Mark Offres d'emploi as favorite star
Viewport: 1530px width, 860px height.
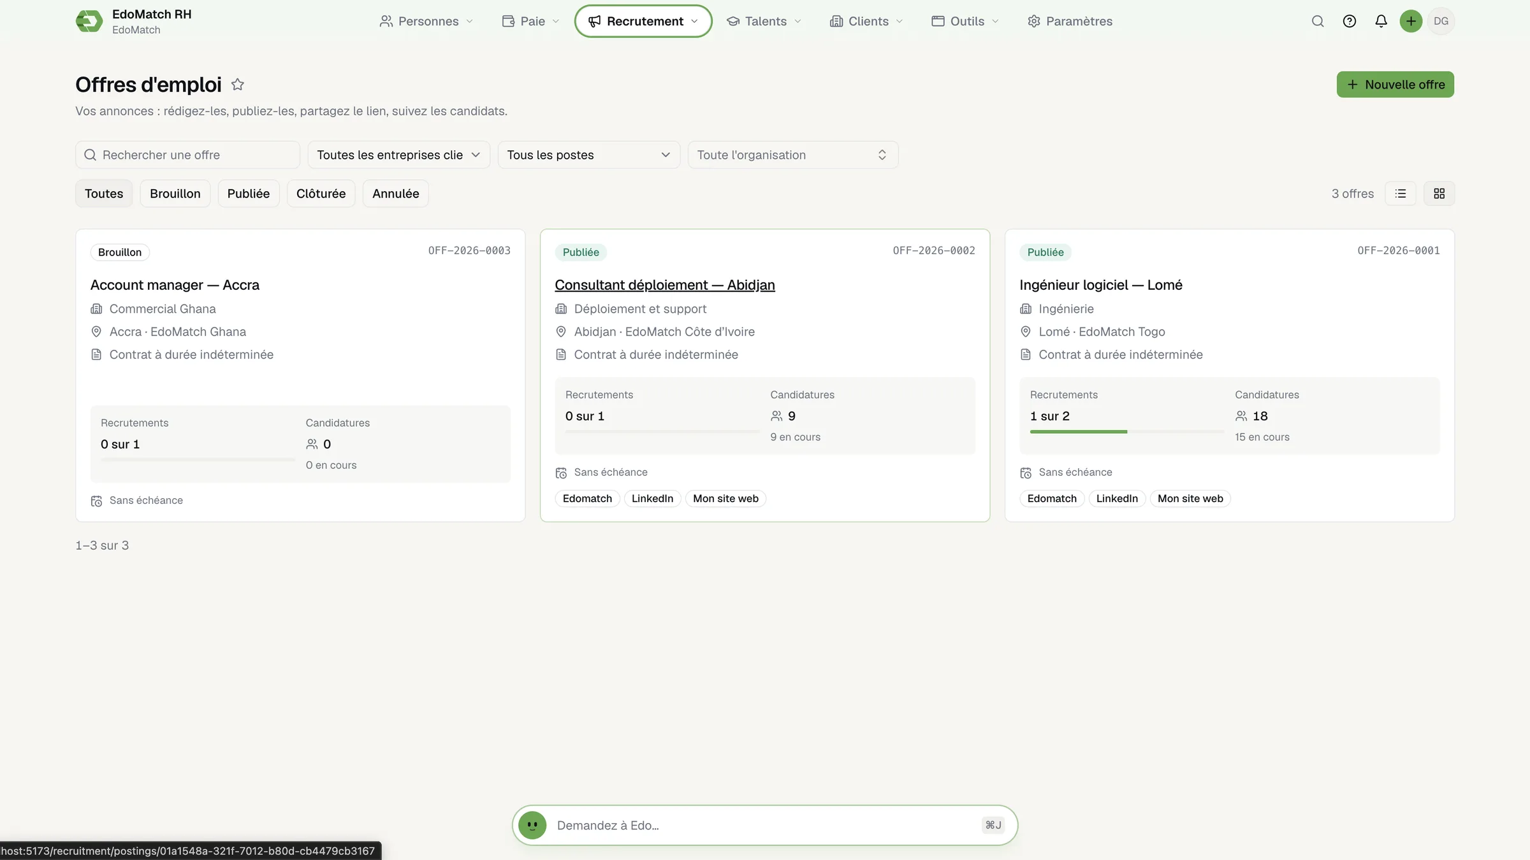(238, 85)
